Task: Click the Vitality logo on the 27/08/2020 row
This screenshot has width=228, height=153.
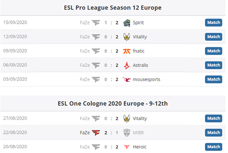Action: click(x=127, y=119)
